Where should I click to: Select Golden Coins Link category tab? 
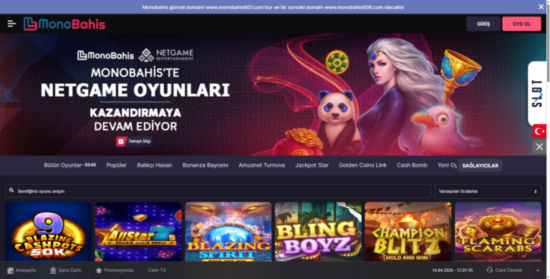[x=362, y=165]
